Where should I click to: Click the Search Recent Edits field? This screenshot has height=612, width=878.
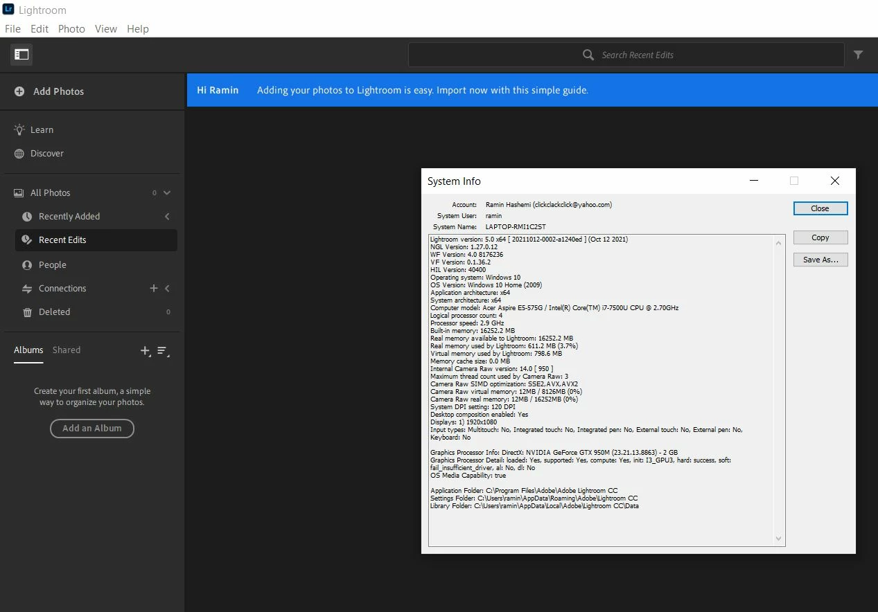(626, 55)
